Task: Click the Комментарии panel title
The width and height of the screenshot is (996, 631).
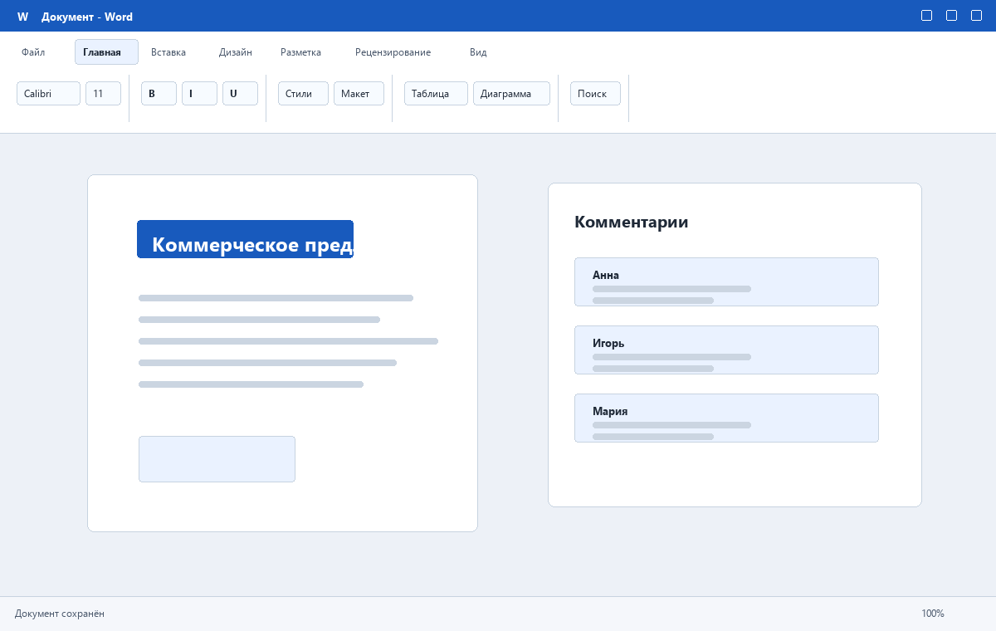Action: 631,222
